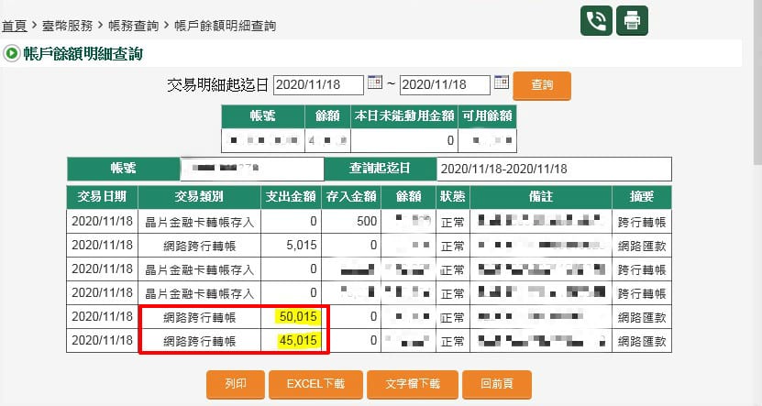This screenshot has width=762, height=406.
Task: Click the 交易日期 column header
Action: 102,197
